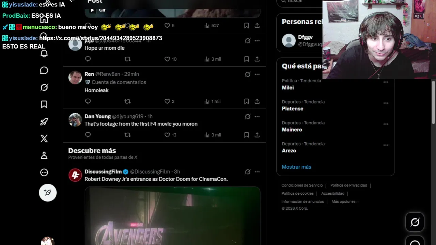
Task: Repost the 'Hope ur mom die' comment
Action: (127, 59)
